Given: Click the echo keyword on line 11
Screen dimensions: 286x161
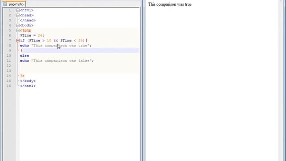Looking at the screenshot, I should pos(25,61).
